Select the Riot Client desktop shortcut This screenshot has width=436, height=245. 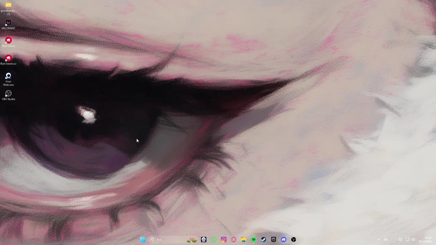(9, 43)
